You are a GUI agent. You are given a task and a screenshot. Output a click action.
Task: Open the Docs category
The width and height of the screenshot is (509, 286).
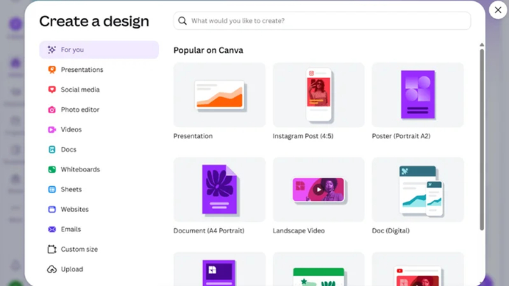(x=99, y=149)
